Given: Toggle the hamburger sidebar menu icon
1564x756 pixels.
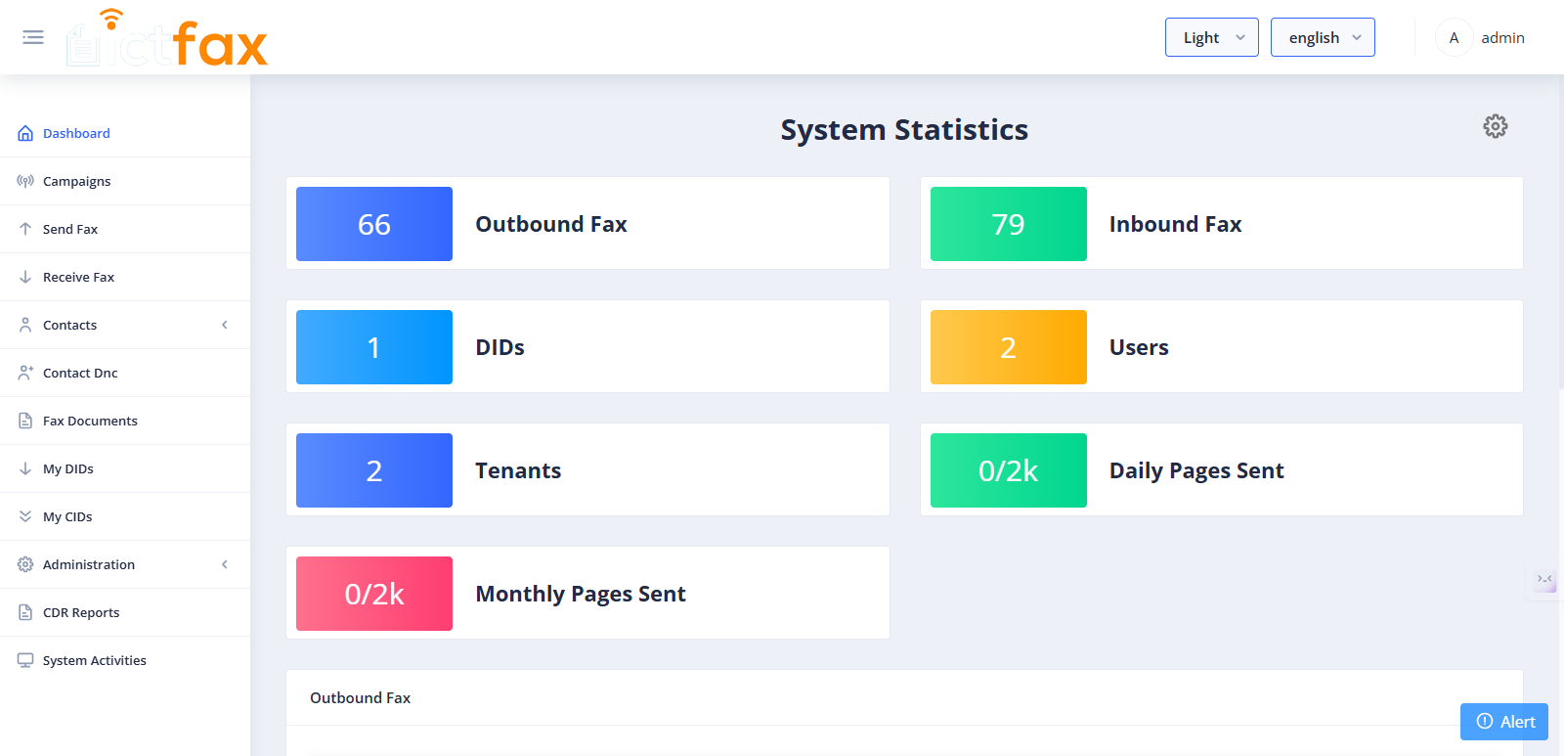Looking at the screenshot, I should [x=33, y=37].
